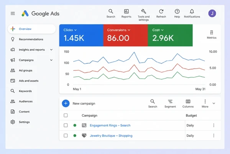This screenshot has height=154, width=230.
Task: Open the Columns table option
Action: (188, 104)
